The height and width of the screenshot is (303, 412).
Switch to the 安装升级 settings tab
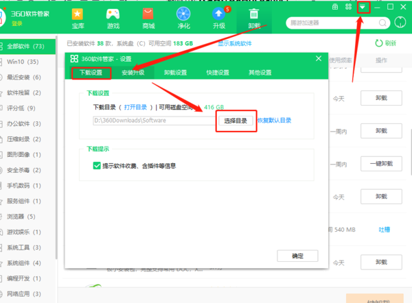pyautogui.click(x=133, y=72)
